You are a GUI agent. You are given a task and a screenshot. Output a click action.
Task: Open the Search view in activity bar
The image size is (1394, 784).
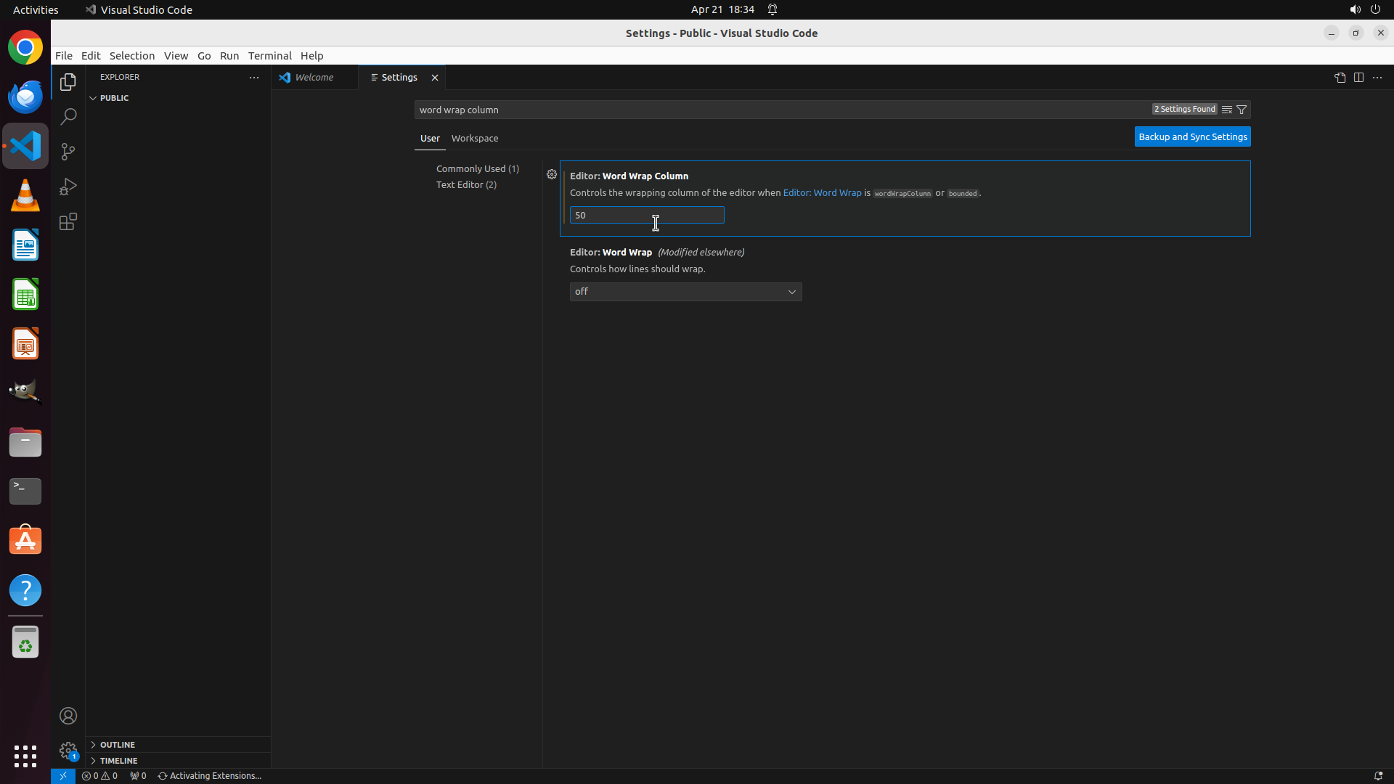(x=68, y=117)
